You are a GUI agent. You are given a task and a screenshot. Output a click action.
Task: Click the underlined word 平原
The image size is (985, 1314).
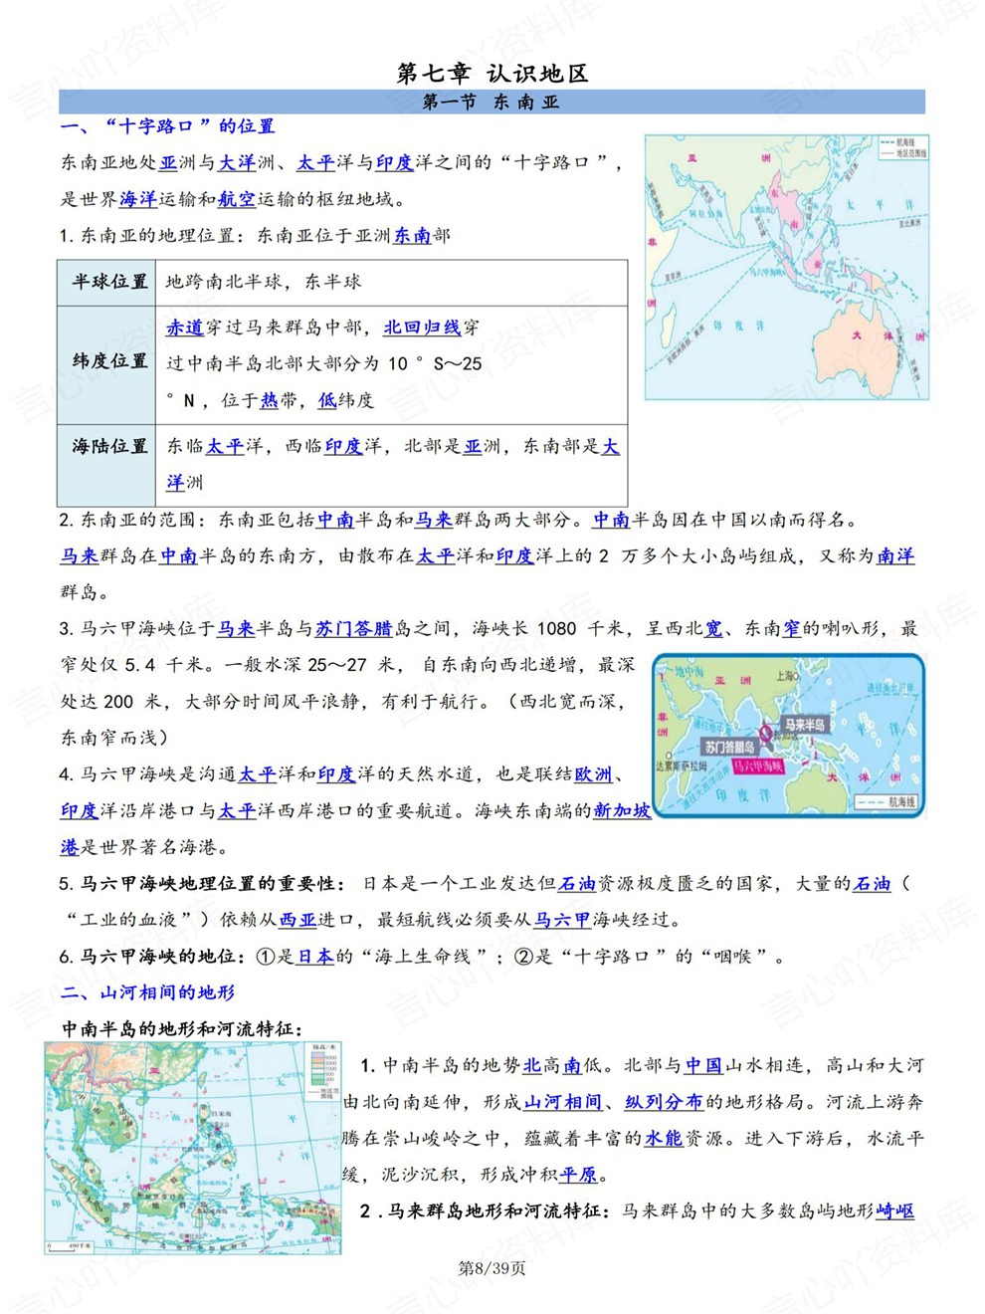click(578, 1176)
